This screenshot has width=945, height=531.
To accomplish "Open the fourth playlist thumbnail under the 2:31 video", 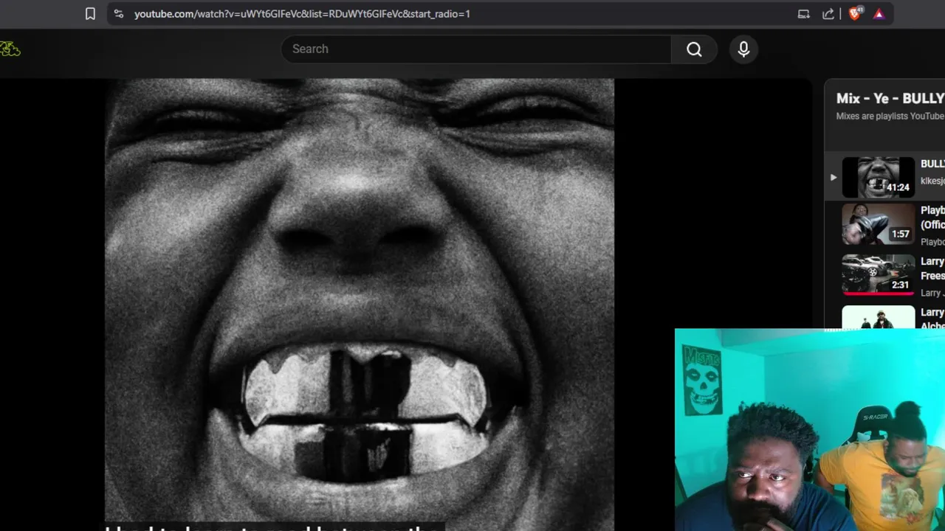I will pos(879,317).
